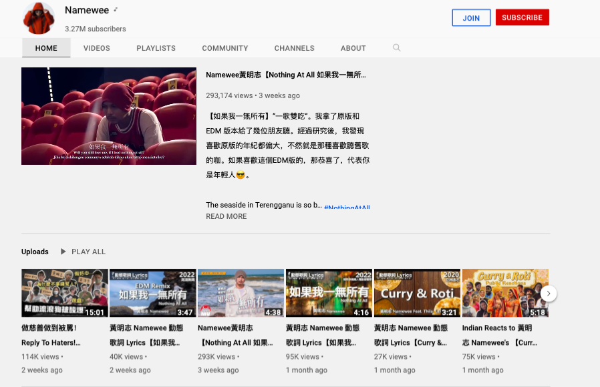This screenshot has width=600, height=387.
Task: Click the Join membership button
Action: pos(471,18)
